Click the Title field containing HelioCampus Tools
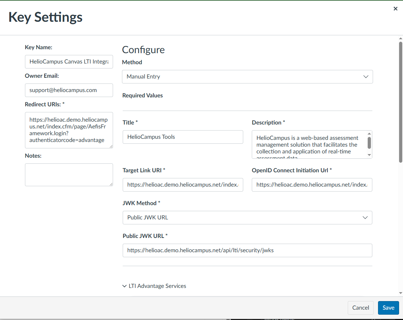The height and width of the screenshot is (320, 403). click(x=183, y=137)
